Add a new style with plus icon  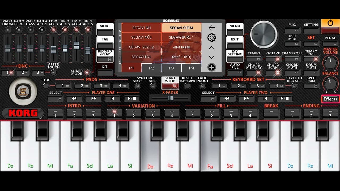click(211, 67)
